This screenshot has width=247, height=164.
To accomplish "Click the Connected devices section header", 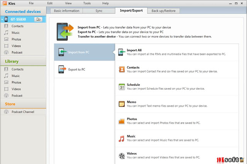I will coord(23,12).
